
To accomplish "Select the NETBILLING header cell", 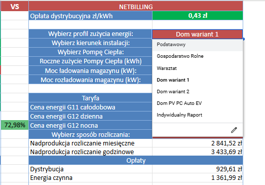I will click(136, 7).
